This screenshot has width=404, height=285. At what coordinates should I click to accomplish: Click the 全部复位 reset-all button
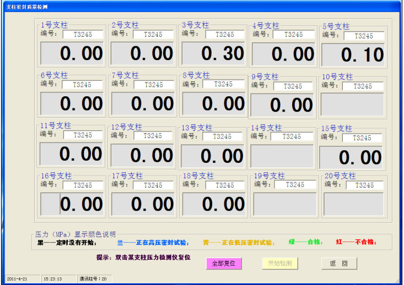tap(224, 263)
